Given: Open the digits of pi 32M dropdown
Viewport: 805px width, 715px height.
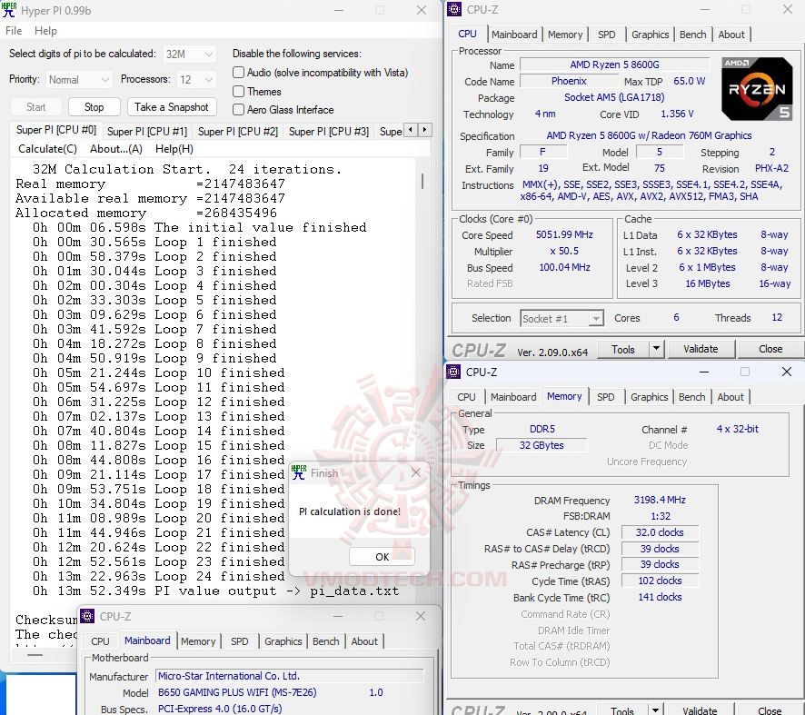Looking at the screenshot, I should point(190,54).
